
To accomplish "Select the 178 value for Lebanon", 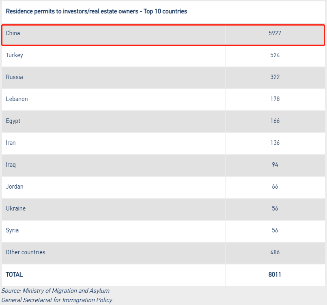I will point(275,99).
